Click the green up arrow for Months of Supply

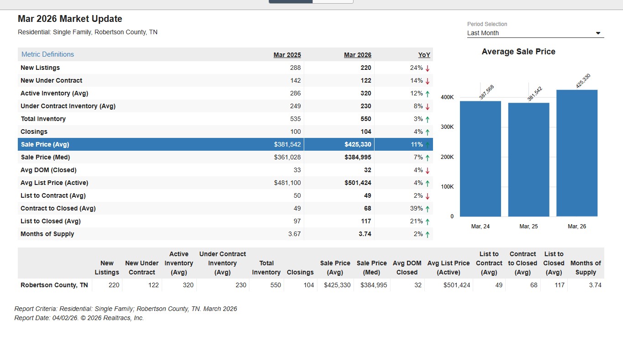pos(428,234)
